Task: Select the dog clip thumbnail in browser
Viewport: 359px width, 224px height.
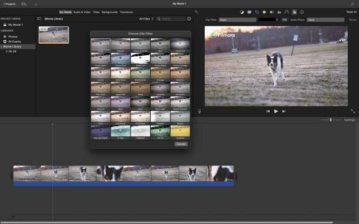Action: click(x=54, y=34)
